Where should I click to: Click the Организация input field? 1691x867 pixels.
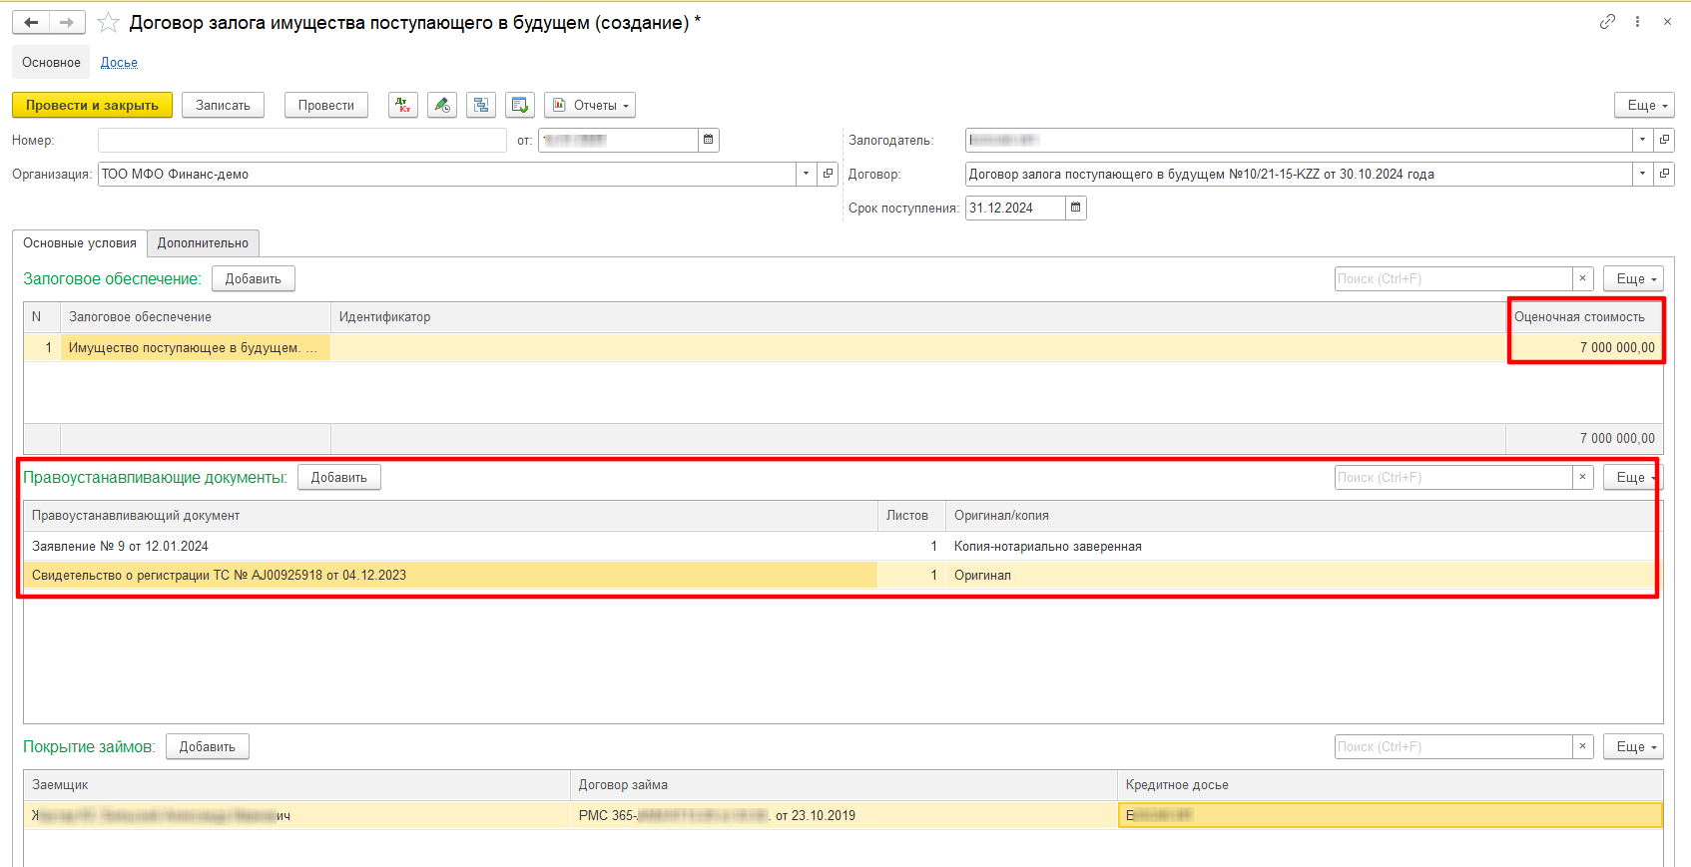tap(447, 174)
